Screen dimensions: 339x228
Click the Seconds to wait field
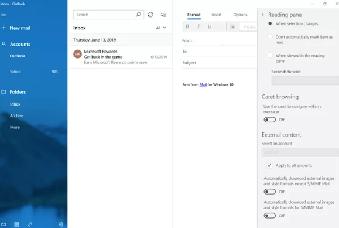coord(305,80)
